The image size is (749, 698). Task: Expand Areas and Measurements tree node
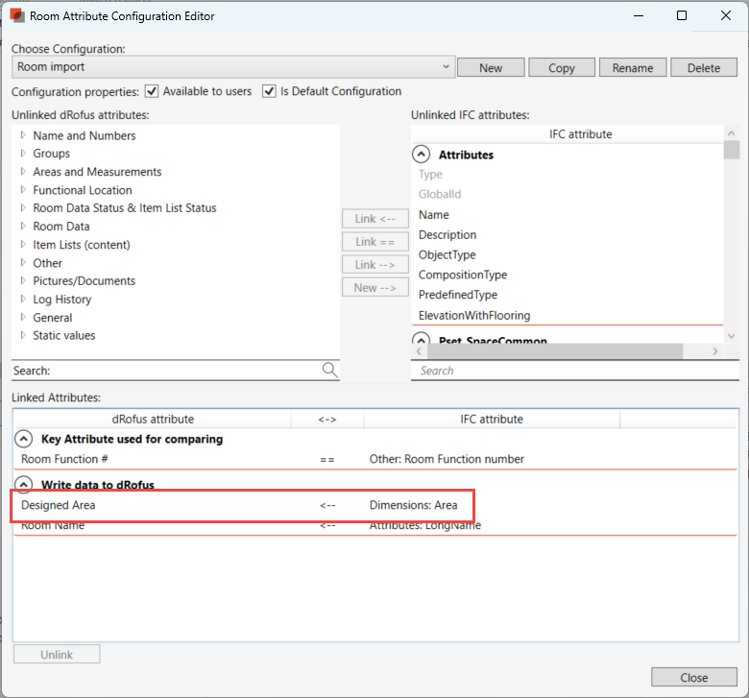(x=23, y=172)
